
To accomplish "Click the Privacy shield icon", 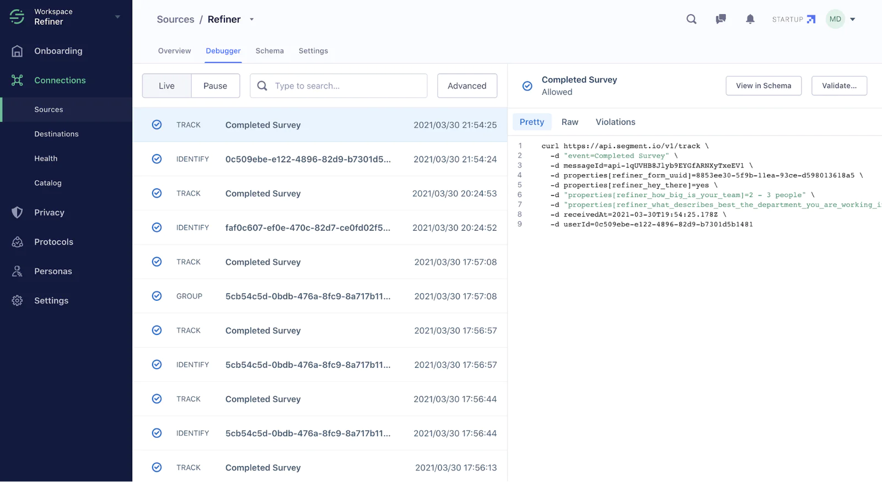I will point(17,212).
